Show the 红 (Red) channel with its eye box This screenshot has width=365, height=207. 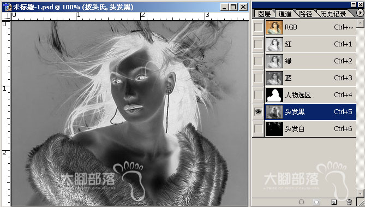click(258, 44)
